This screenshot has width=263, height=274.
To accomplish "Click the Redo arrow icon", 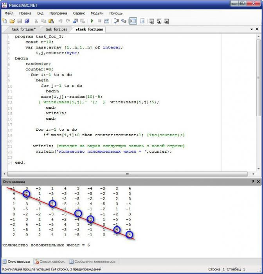I will (68, 21).
